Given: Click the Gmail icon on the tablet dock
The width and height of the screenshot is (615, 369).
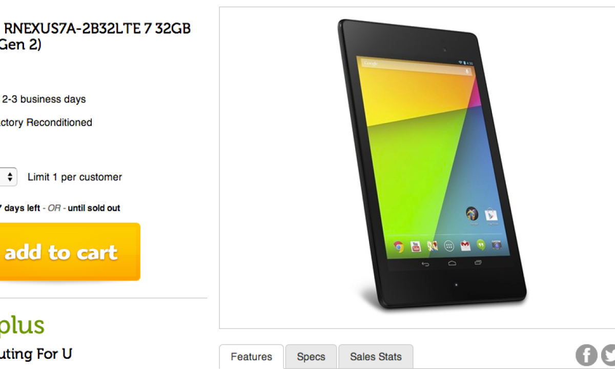Looking at the screenshot, I should click(x=465, y=245).
